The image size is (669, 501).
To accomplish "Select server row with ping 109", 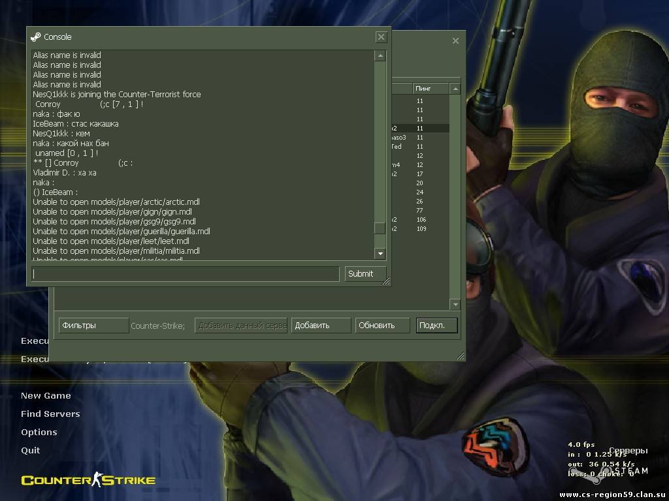I will coord(420,229).
